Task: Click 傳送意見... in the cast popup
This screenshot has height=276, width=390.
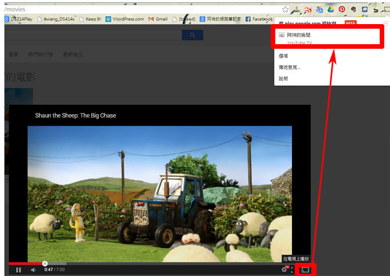Action: tap(290, 67)
